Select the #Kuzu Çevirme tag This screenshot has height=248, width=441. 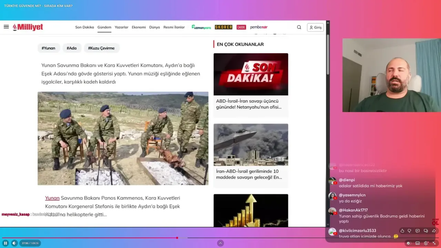tap(101, 48)
